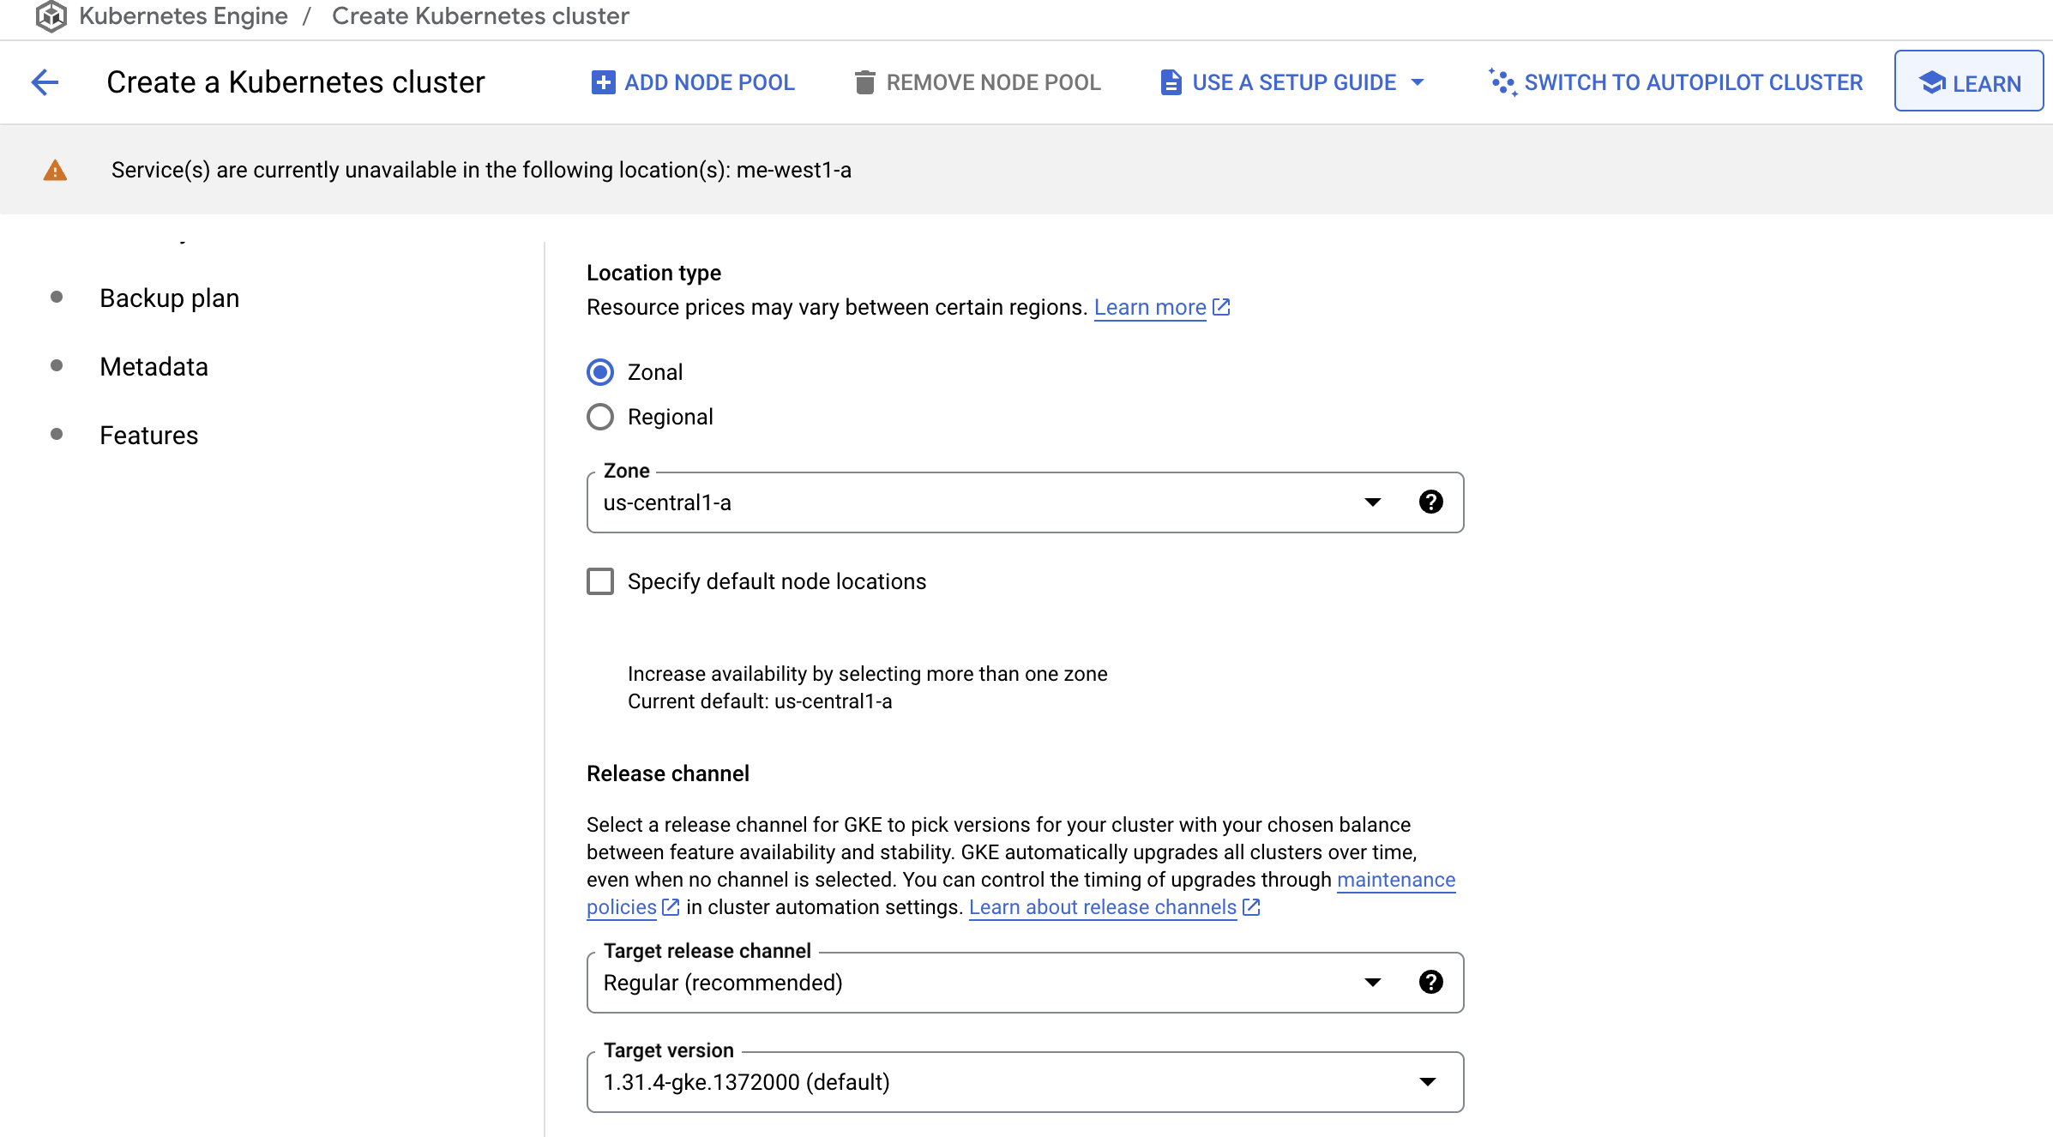The image size is (2053, 1137).
Task: Enable Specify default node locations
Action: point(600,581)
